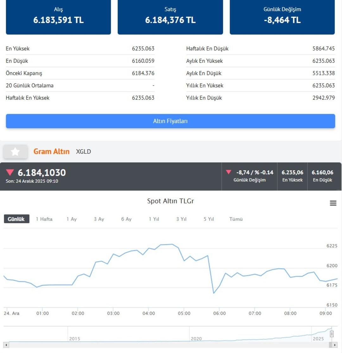Select the Günlük time range

tap(16, 219)
